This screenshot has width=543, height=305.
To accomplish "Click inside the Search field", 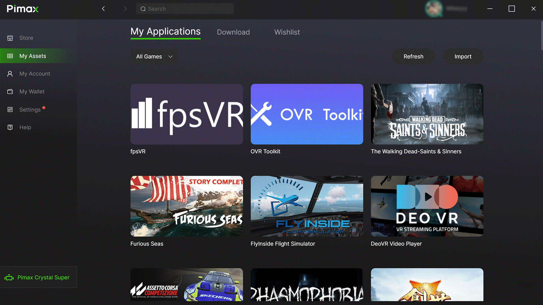I will pyautogui.click(x=185, y=9).
